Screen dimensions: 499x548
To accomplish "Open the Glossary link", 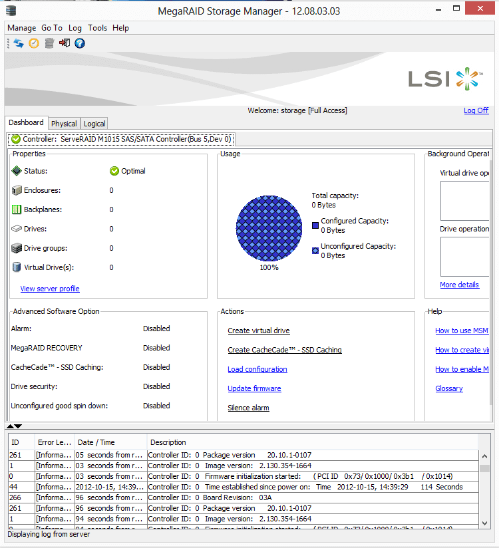I will [x=449, y=388].
